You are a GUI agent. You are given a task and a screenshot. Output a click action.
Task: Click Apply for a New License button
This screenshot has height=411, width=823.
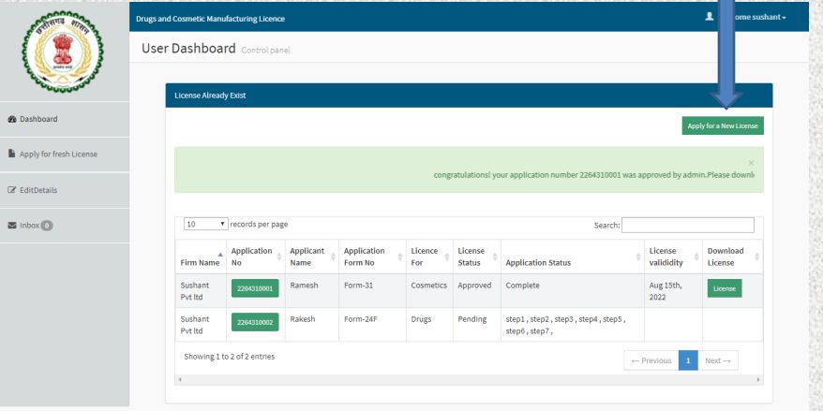pyautogui.click(x=722, y=125)
